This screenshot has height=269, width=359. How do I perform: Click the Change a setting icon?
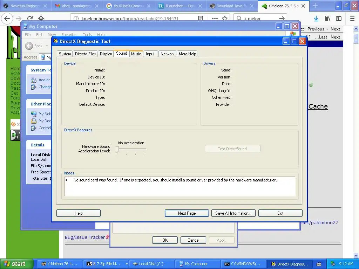pos(34,87)
